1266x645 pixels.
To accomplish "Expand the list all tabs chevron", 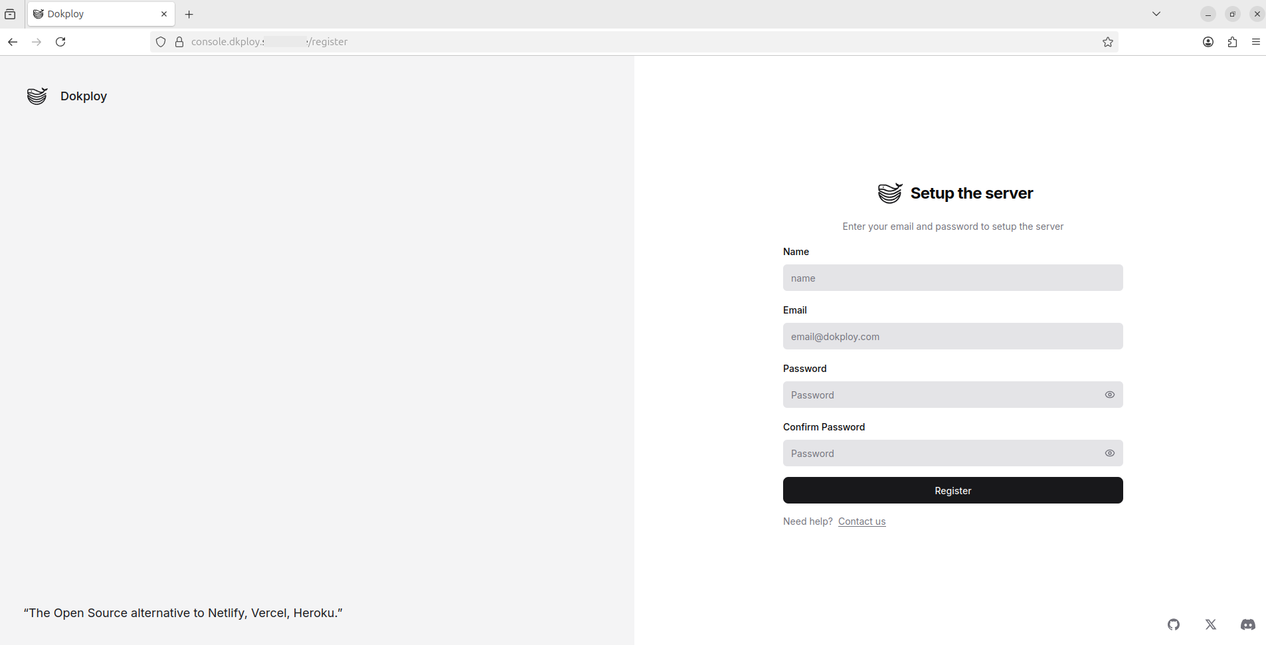I will (x=1156, y=14).
